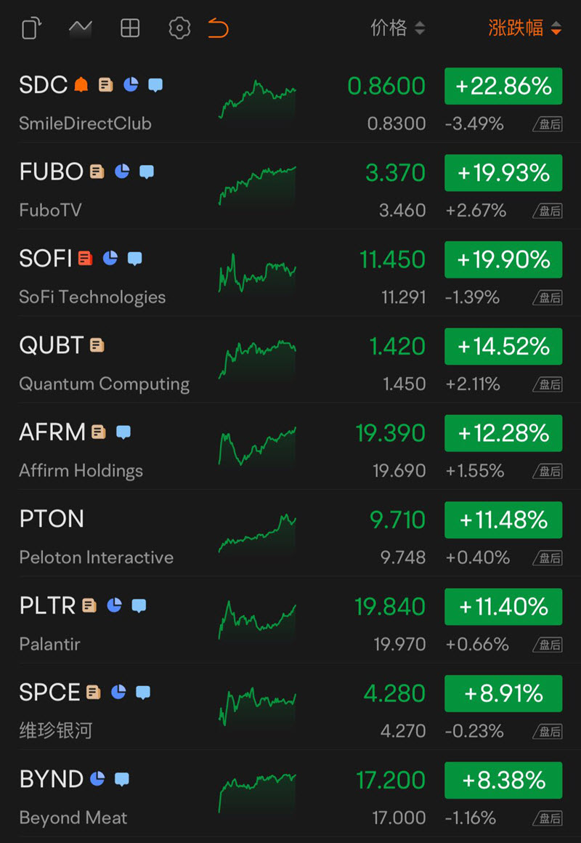The width and height of the screenshot is (581, 843).
Task: Tap the orange undo arrow icon
Action: click(x=219, y=28)
